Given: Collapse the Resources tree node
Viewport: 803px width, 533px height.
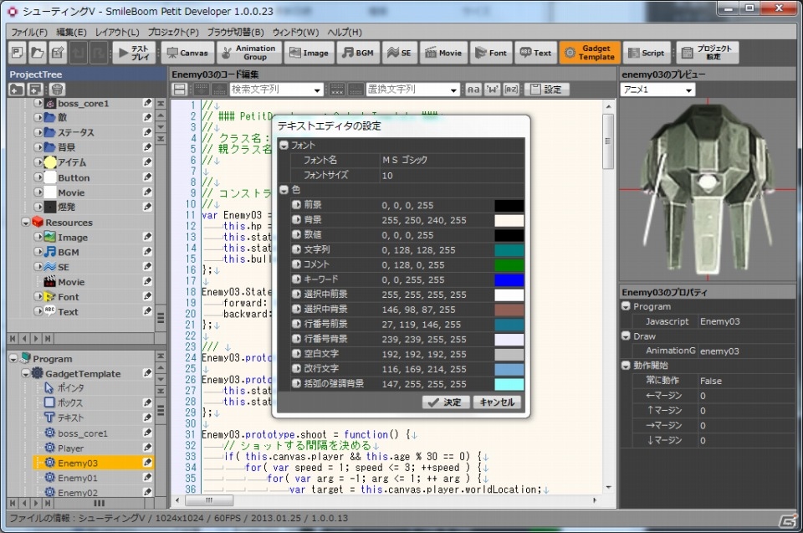Looking at the screenshot, I should click(26, 223).
